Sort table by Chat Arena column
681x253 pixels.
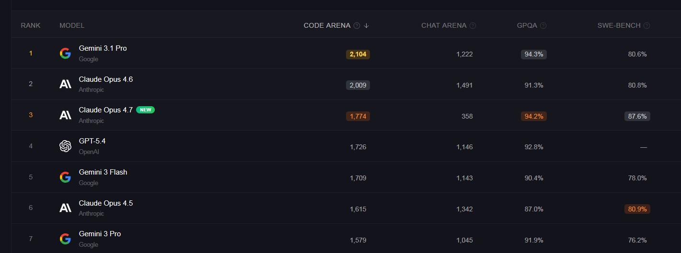pos(443,25)
